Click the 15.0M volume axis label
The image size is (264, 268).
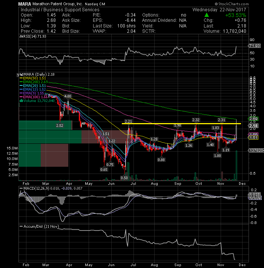click(x=12, y=148)
